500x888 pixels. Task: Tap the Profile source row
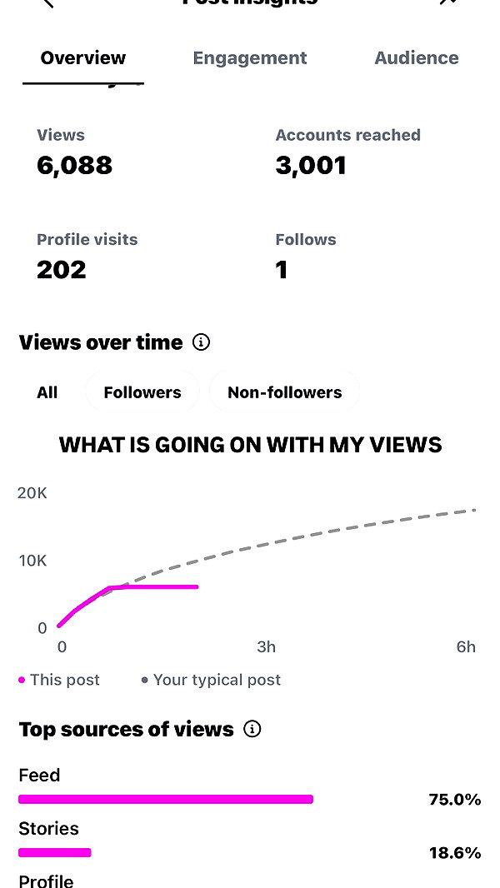click(250, 881)
